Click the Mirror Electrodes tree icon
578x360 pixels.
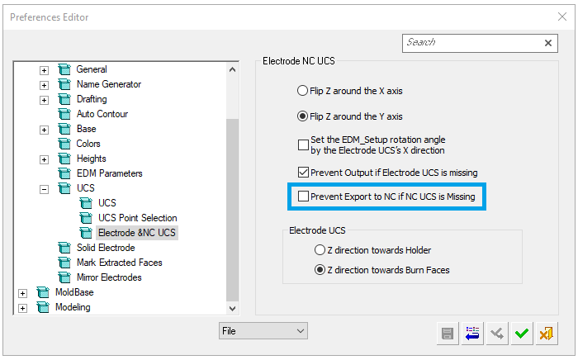(64, 277)
